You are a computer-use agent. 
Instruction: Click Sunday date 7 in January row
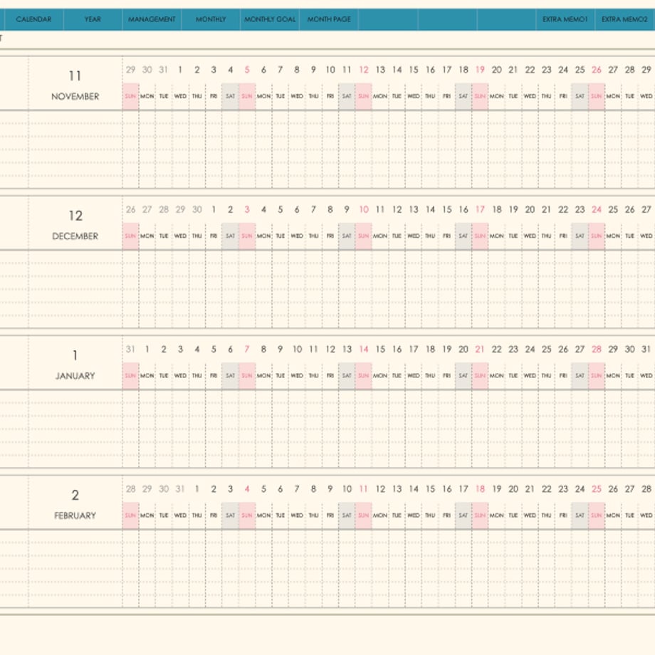click(x=247, y=350)
